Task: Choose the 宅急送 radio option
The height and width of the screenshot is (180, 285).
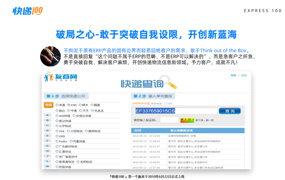Action: [x=92, y=111]
